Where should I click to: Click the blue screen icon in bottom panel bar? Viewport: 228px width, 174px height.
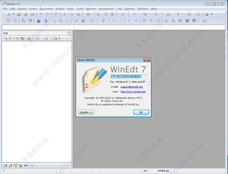pyautogui.click(x=5, y=166)
